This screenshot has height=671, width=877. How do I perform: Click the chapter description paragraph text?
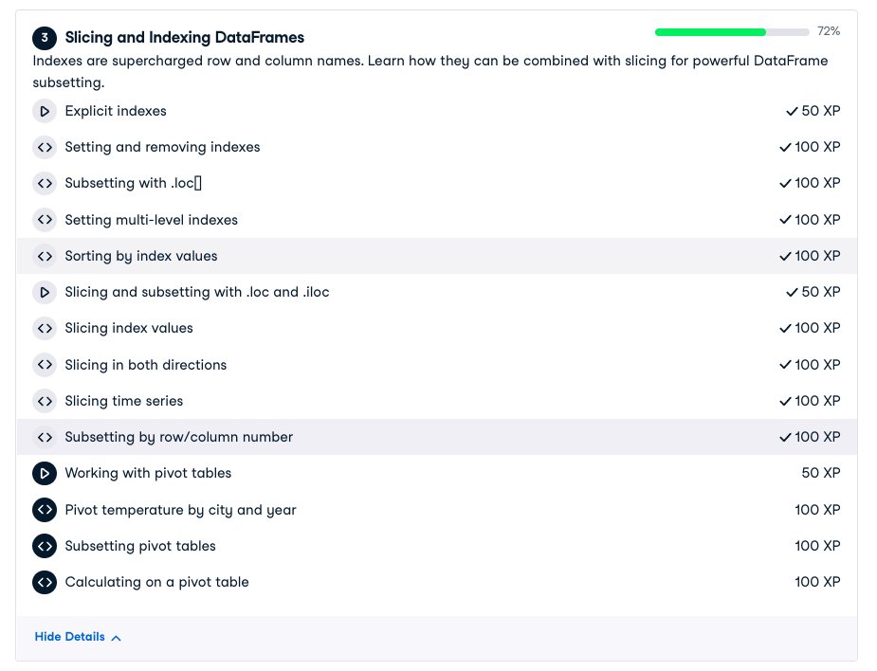tap(430, 72)
